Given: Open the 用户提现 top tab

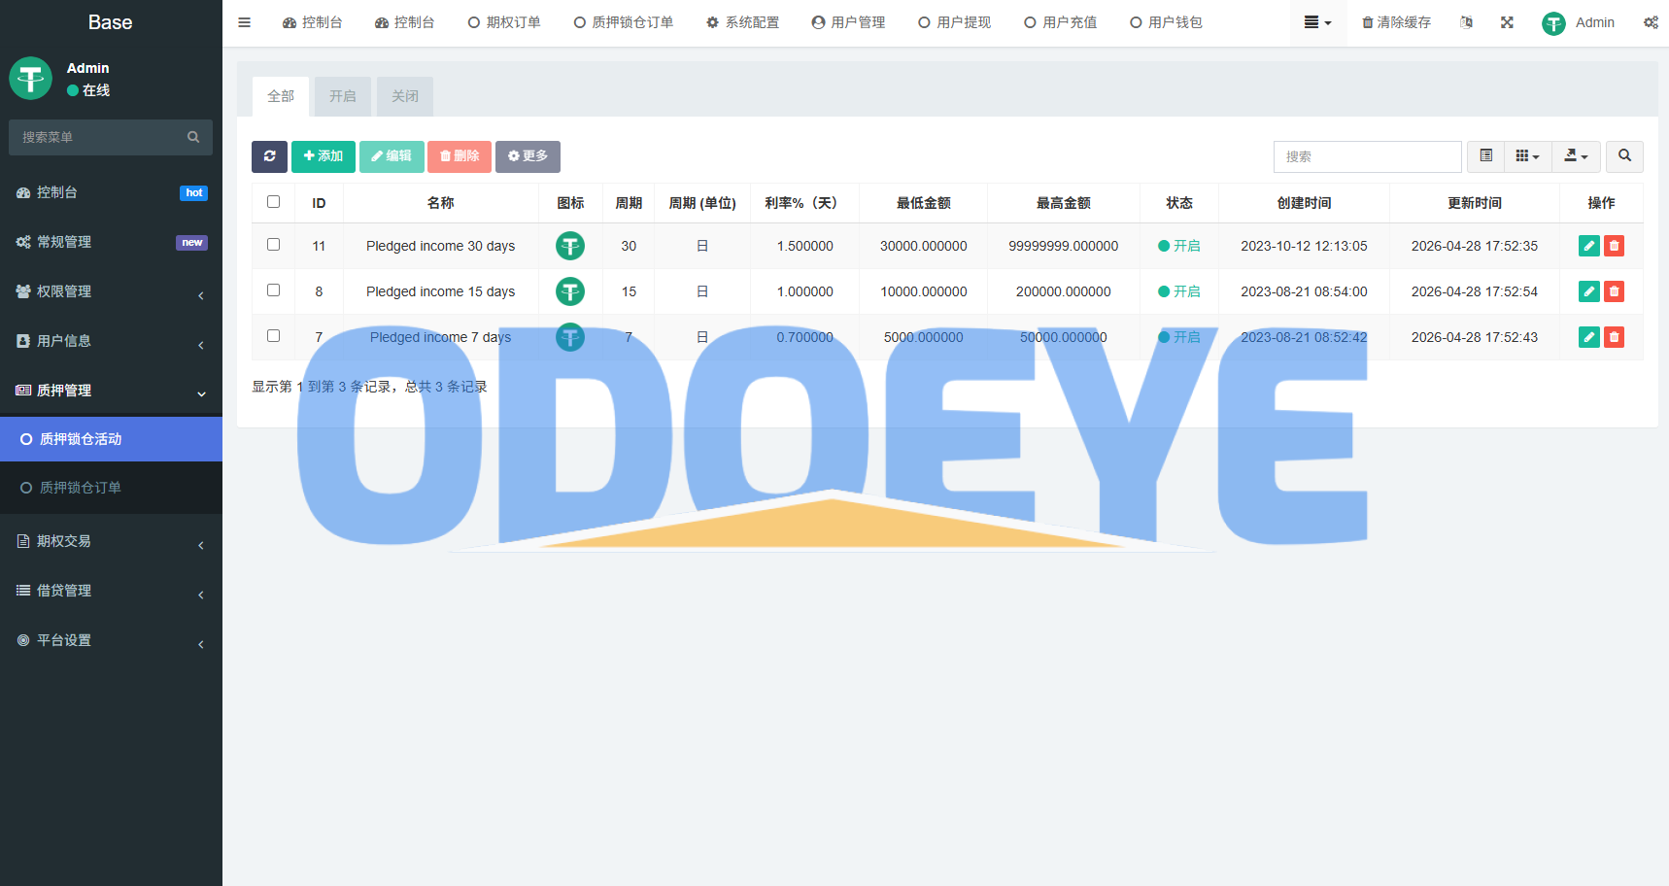Looking at the screenshot, I should coord(954,22).
